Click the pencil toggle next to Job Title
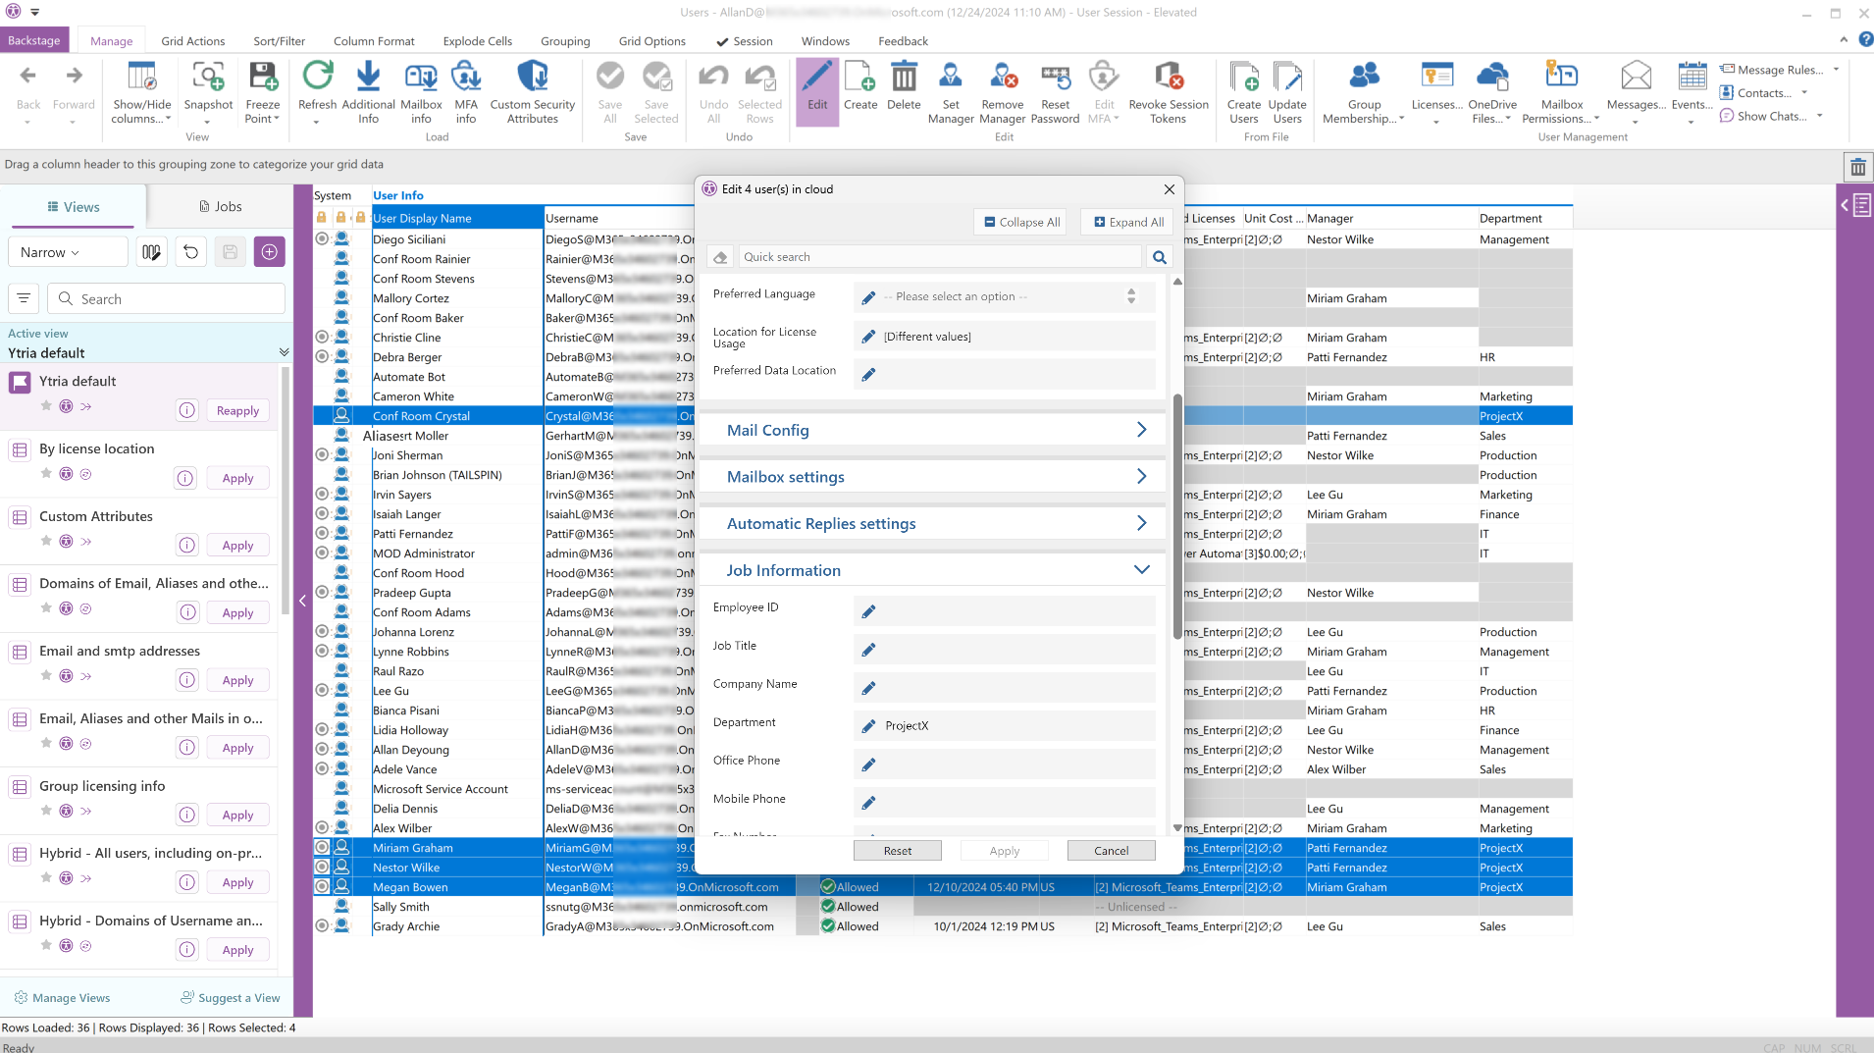Screen dimensions: 1874x1053 click(x=868, y=650)
